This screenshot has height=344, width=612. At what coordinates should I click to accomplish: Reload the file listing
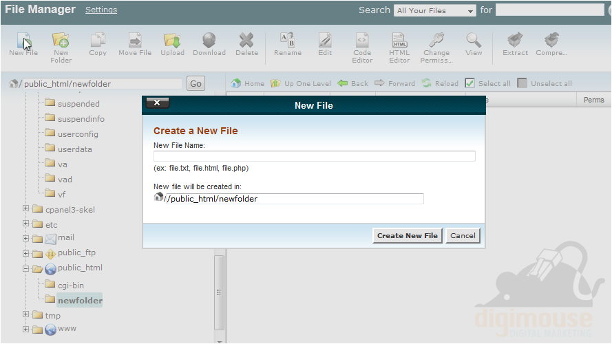(440, 83)
